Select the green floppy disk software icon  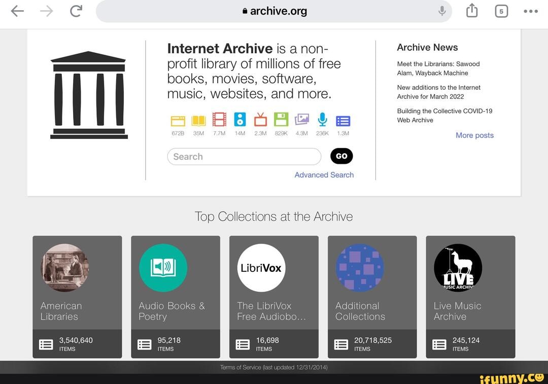point(281,120)
